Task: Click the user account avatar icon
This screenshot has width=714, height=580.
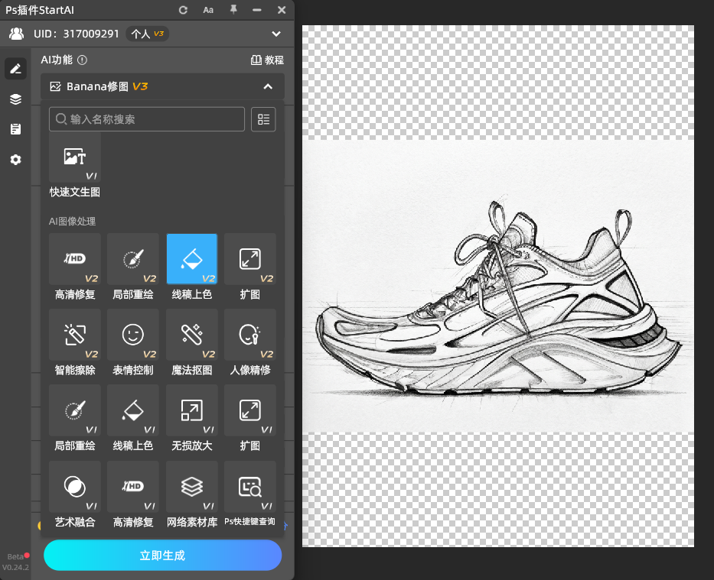Action: [16, 34]
